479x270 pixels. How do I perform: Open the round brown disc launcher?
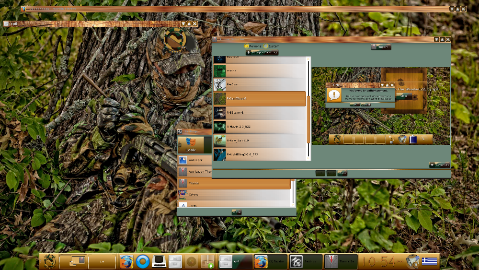coord(192,262)
